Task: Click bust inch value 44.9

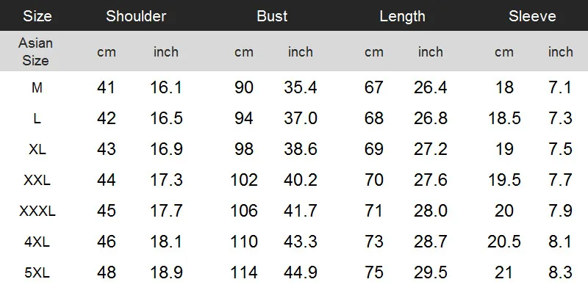Action: click(x=301, y=272)
